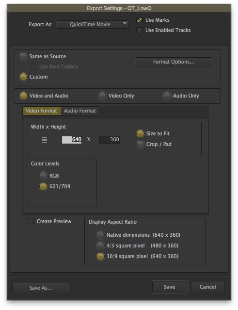Switch to the Audio Format tab
The width and height of the screenshot is (238, 310).
pos(80,111)
